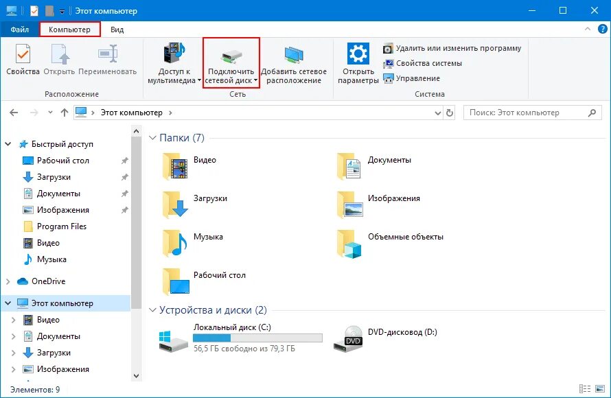Screen dimensions: 611x398
Task: Switch to details view in status bar
Action: pyautogui.click(x=585, y=388)
